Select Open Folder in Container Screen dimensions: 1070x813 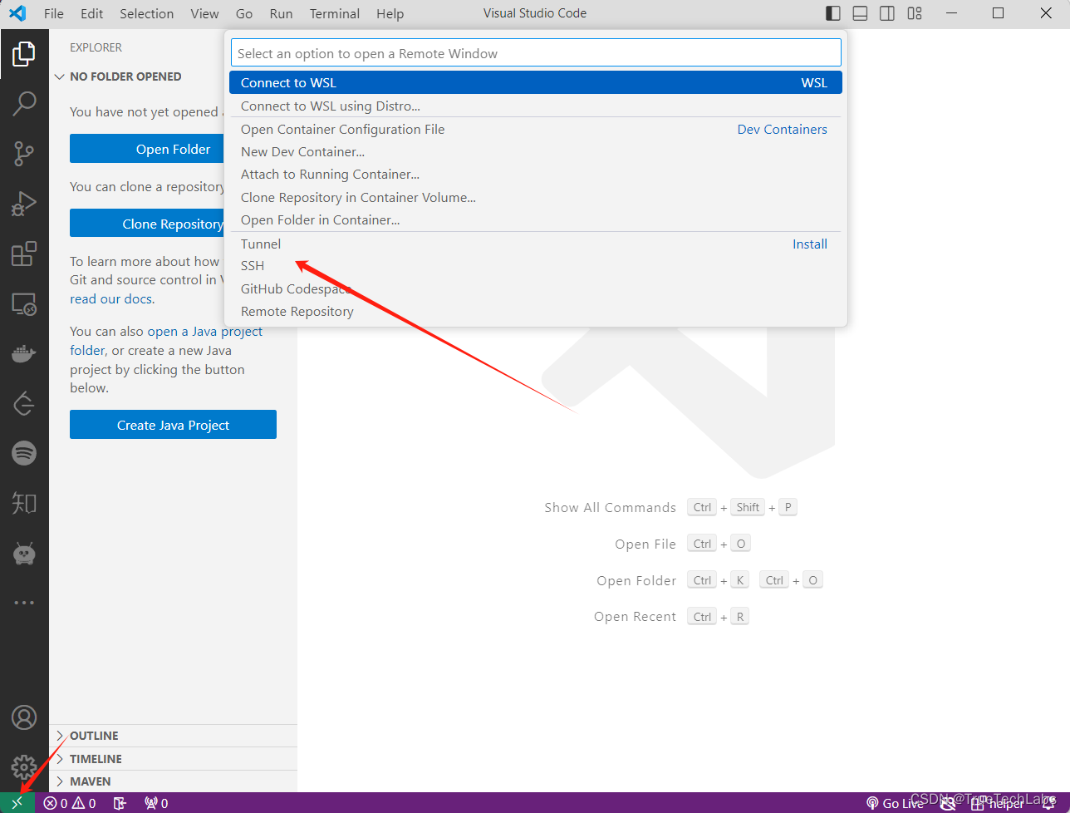[536, 220]
